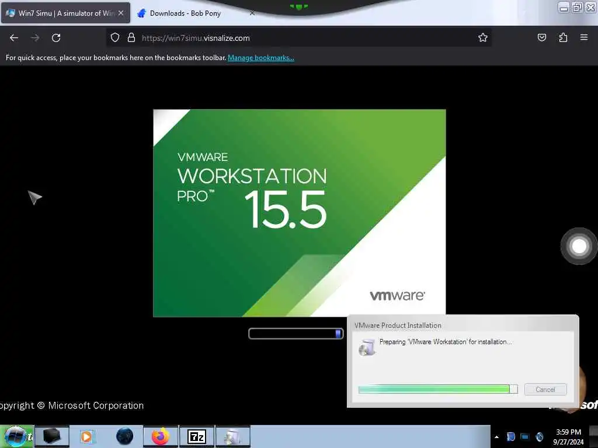Click the 'Preparing VMware Workstation for installation' text
This screenshot has width=598, height=448.
(x=446, y=342)
